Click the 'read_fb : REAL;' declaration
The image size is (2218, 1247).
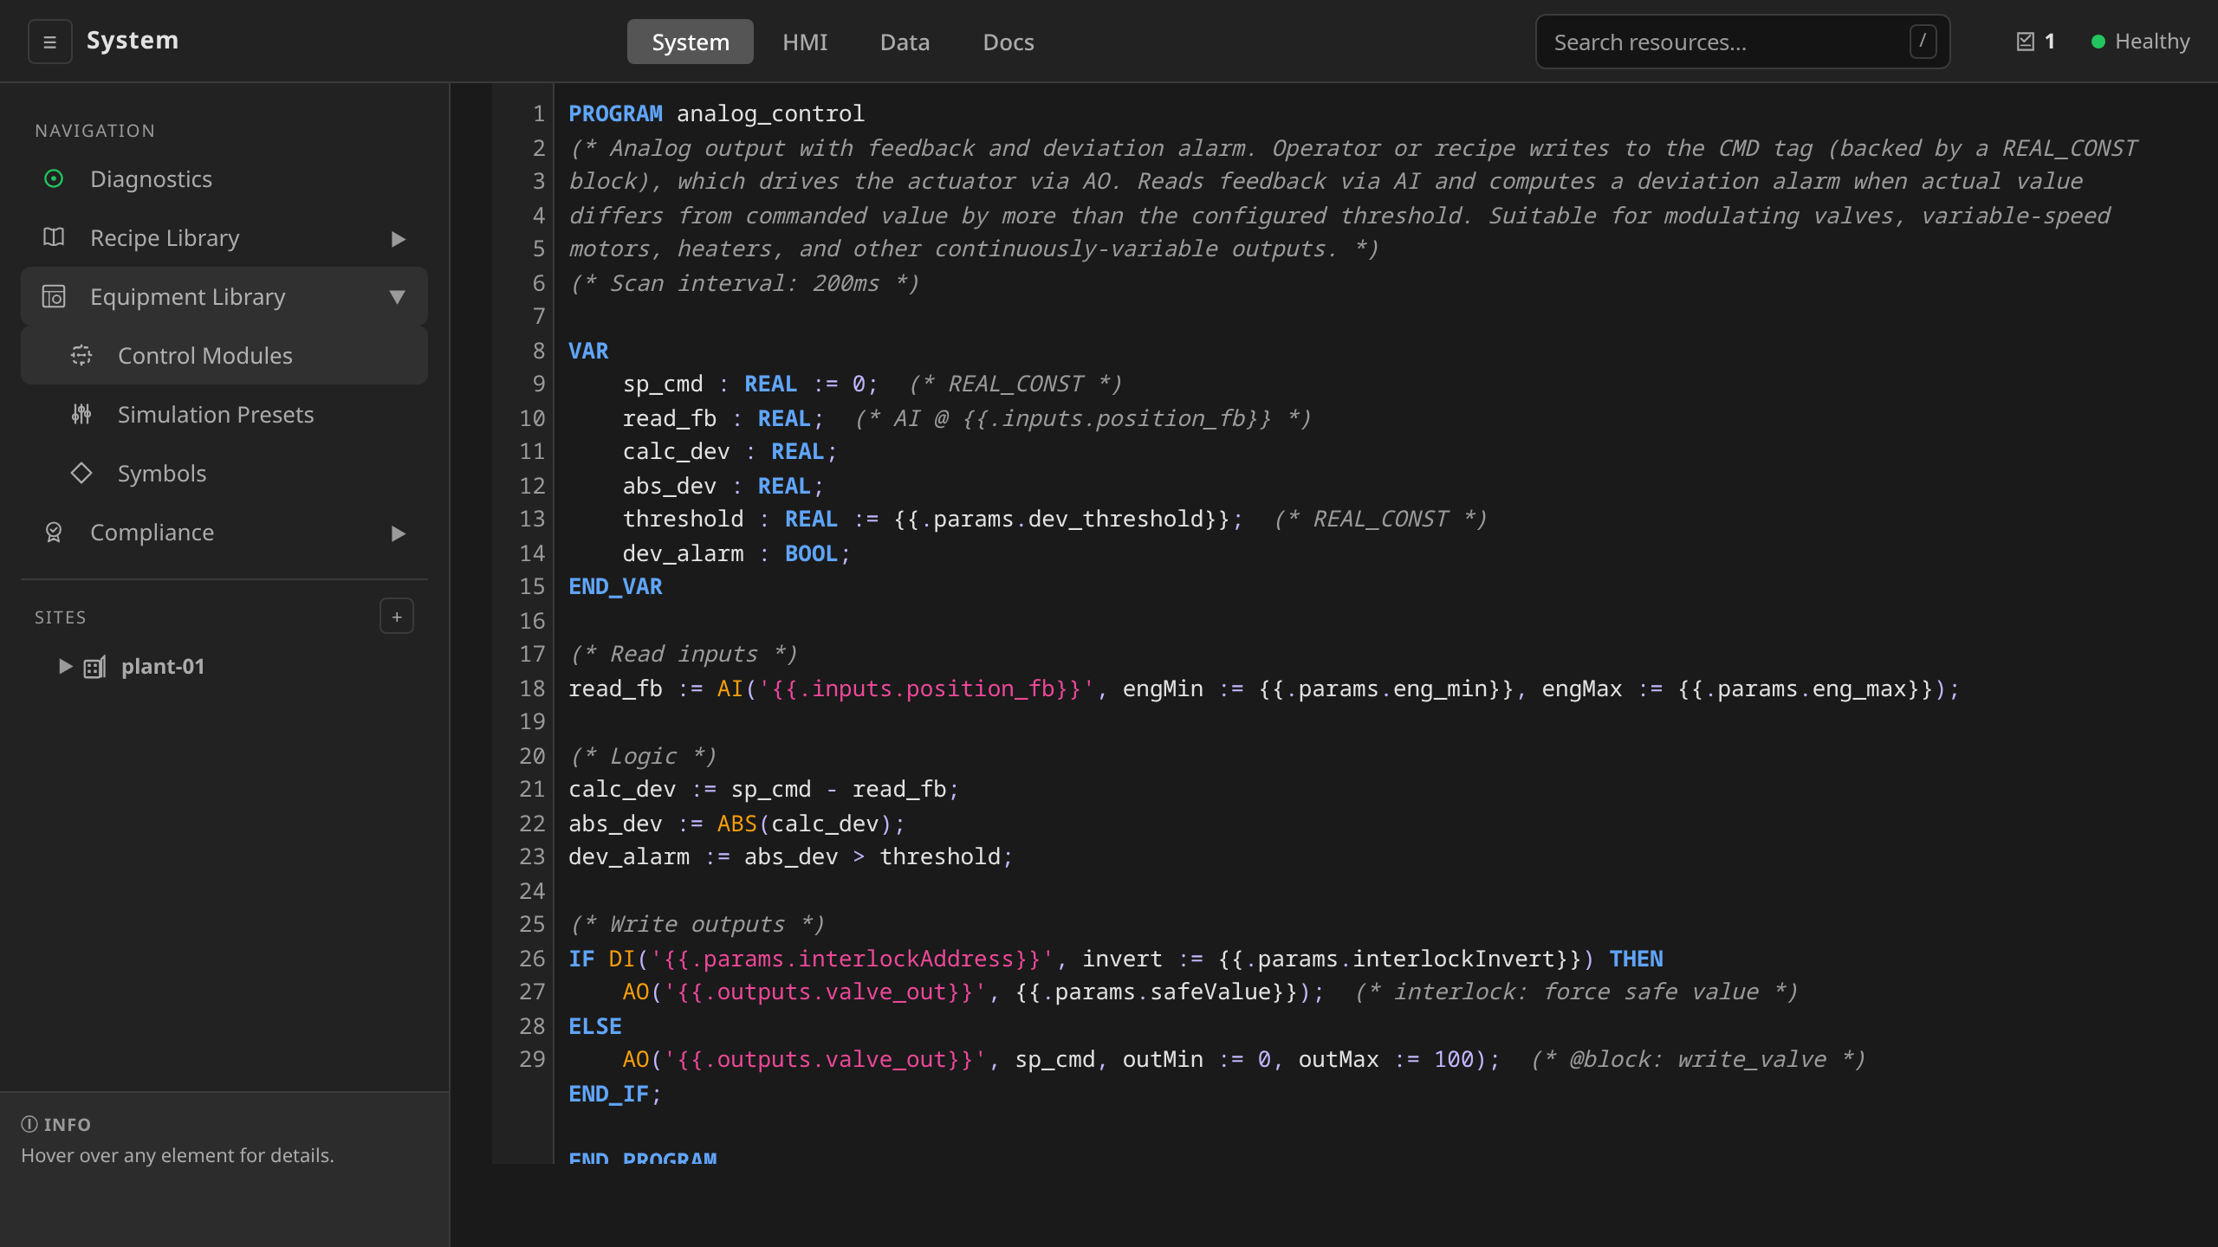(x=723, y=418)
